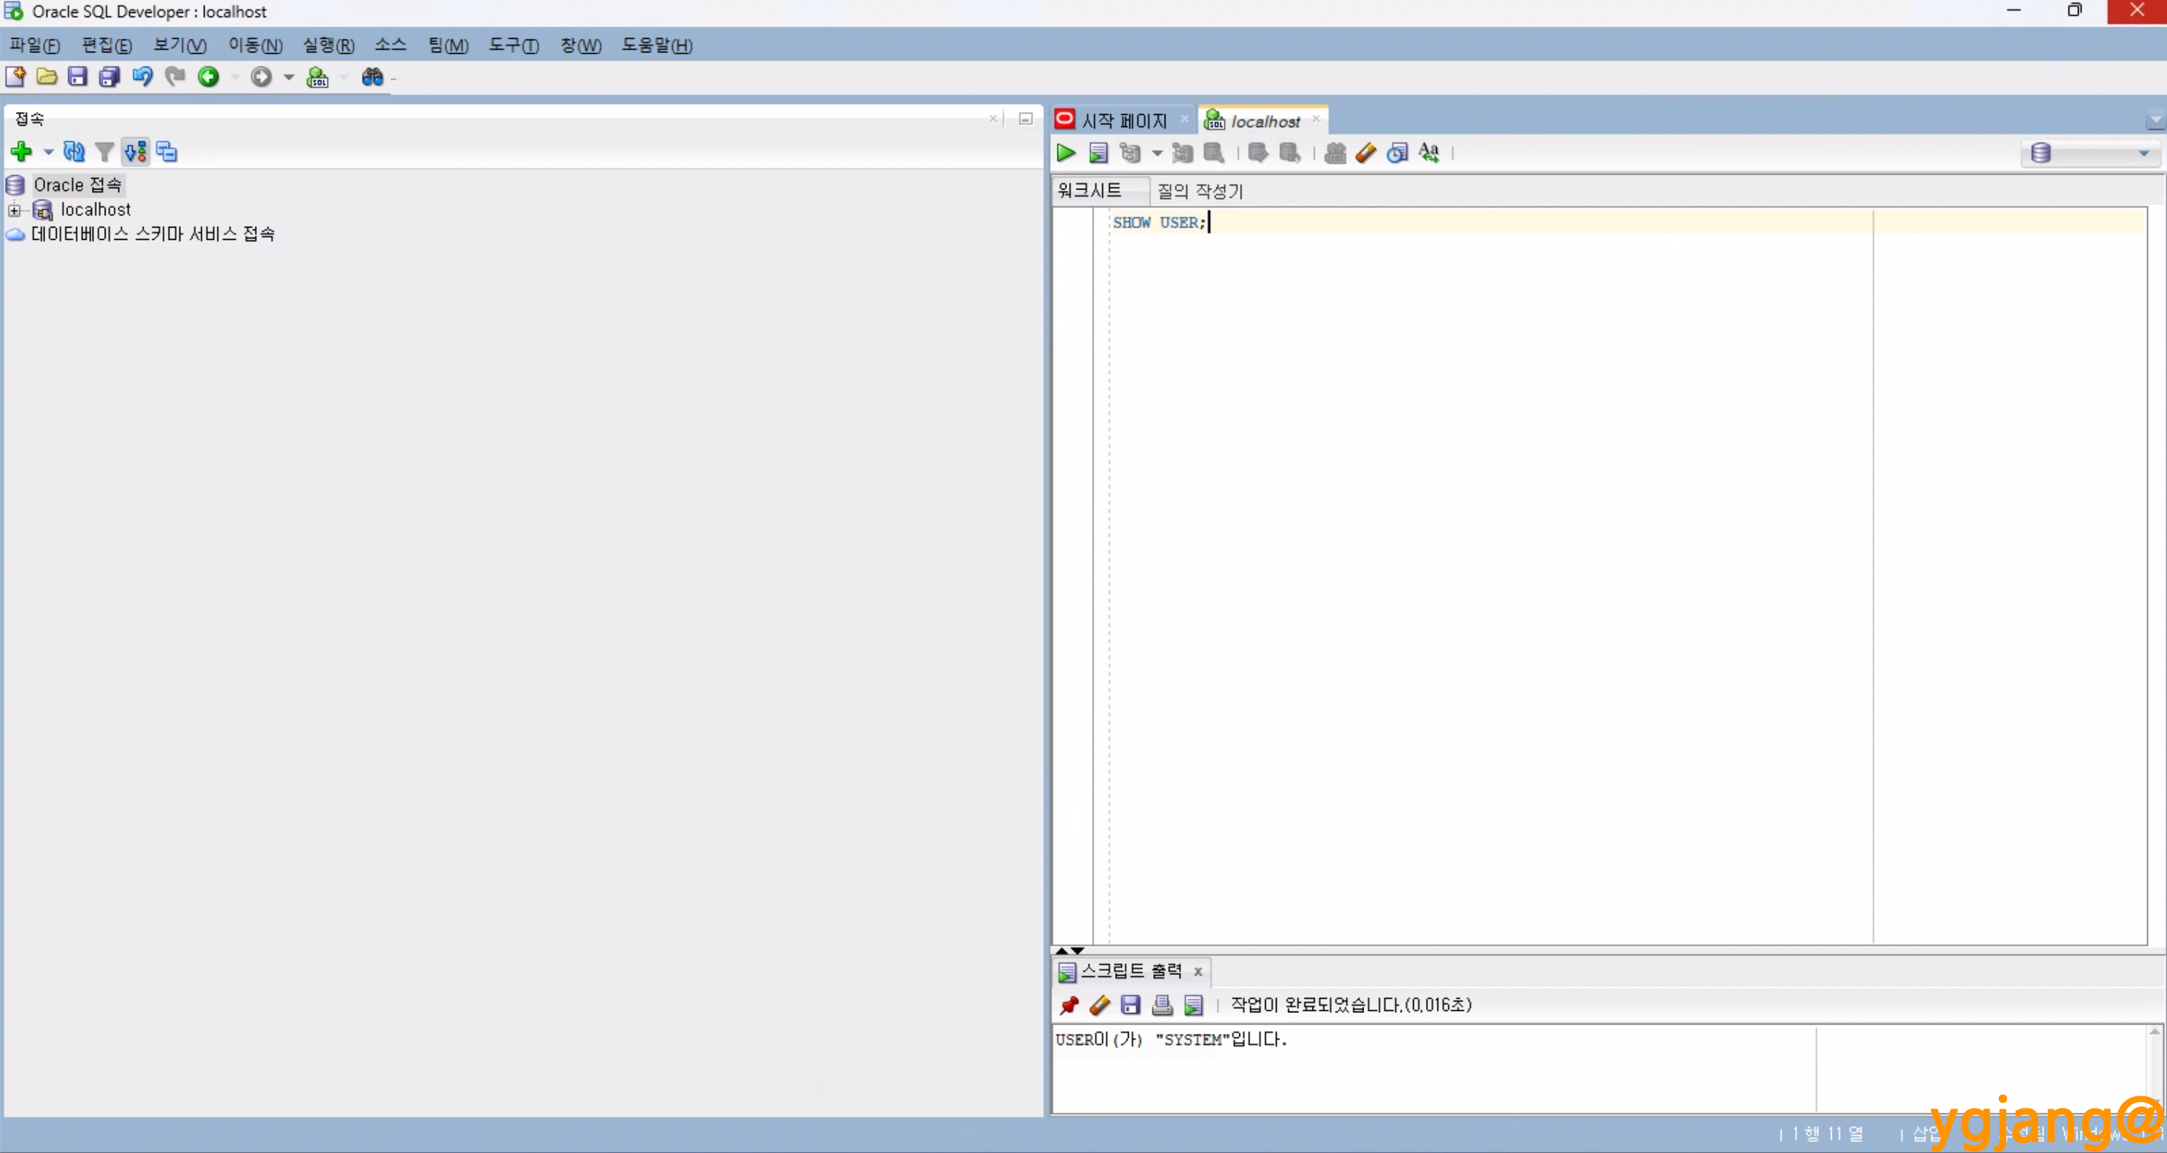Click the script output vertical scrollbar
Image resolution: width=2167 pixels, height=1153 pixels.
tap(2156, 1069)
